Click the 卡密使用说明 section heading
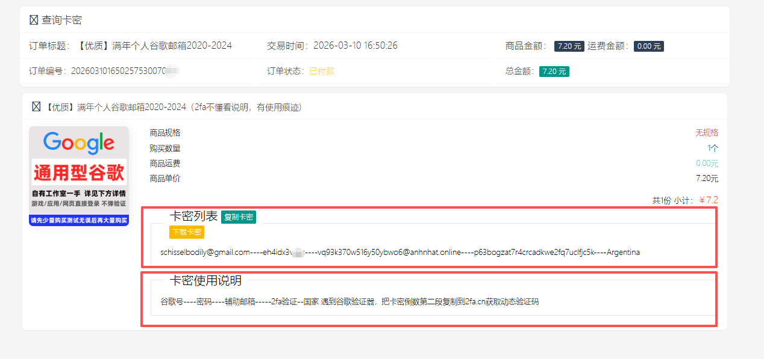The image size is (764, 359). click(x=205, y=281)
